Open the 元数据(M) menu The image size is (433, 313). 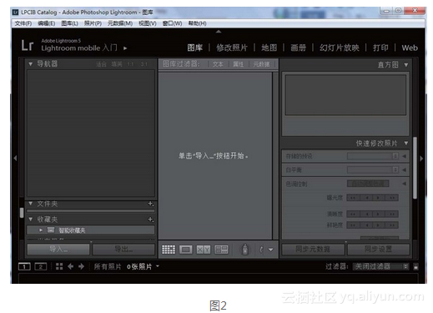click(x=120, y=23)
